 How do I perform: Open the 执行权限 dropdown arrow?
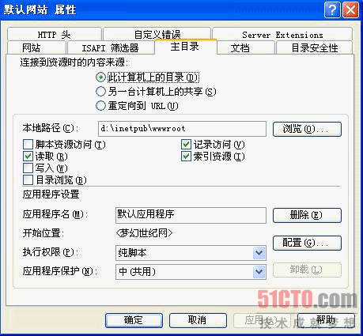pos(259,253)
